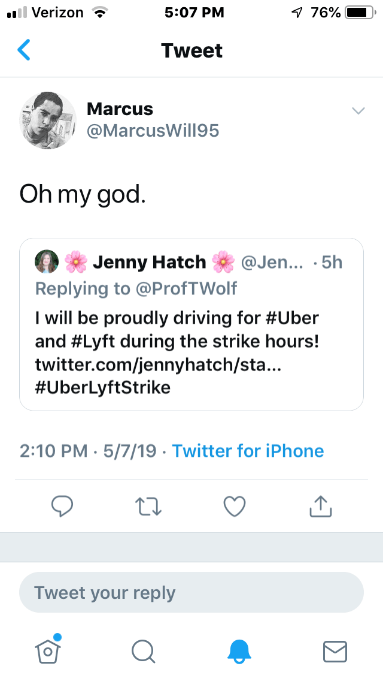Open the Search tab

(x=143, y=650)
